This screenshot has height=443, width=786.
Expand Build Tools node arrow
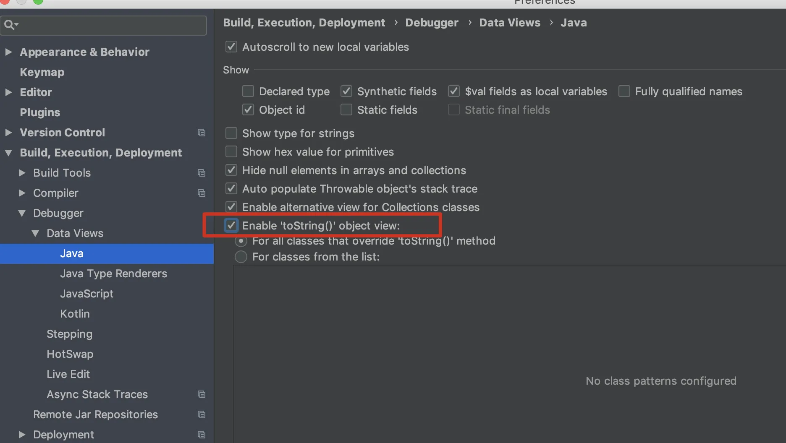point(22,173)
